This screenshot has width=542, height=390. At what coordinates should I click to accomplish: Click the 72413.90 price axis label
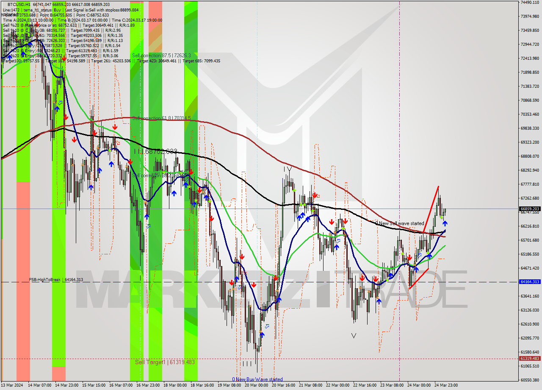pos(530,58)
